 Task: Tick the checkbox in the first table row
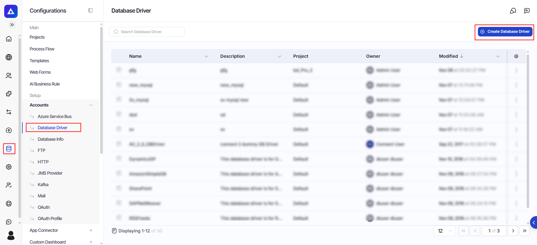click(x=119, y=70)
